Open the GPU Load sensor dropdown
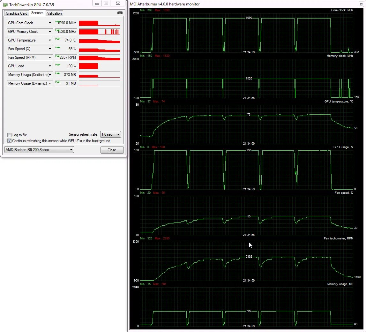This screenshot has width=366, height=332. pos(50,66)
